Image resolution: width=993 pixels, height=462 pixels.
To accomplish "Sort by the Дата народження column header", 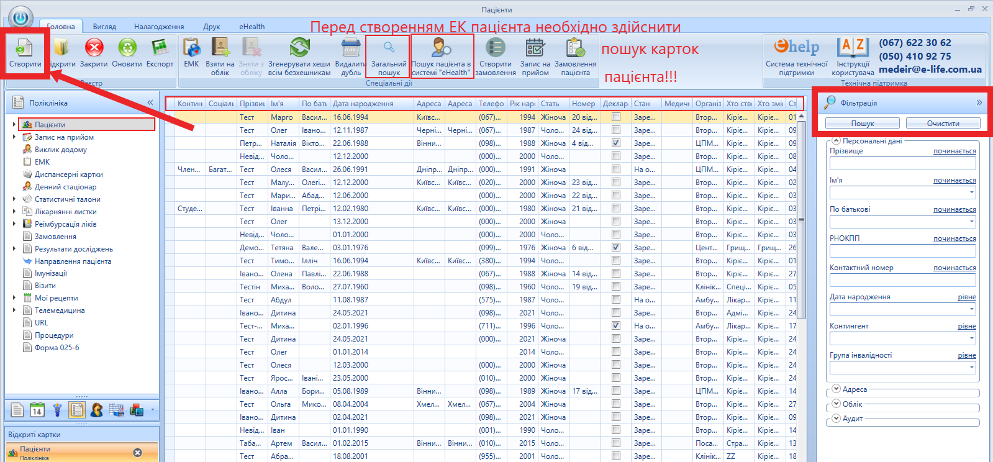I will click(371, 104).
